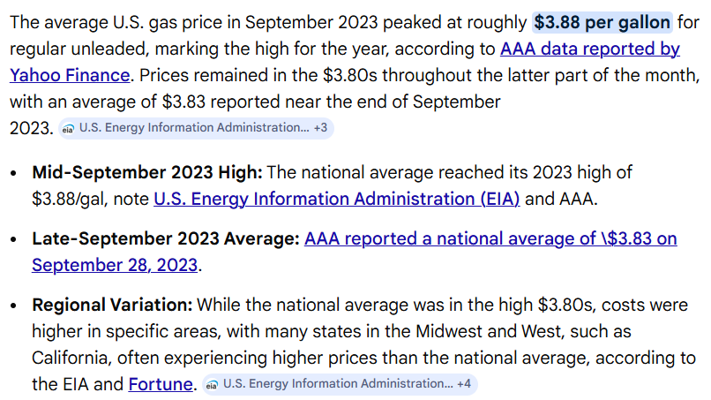The image size is (711, 400).
Task: Open the "AAA data reported by" link
Action: pos(589,49)
